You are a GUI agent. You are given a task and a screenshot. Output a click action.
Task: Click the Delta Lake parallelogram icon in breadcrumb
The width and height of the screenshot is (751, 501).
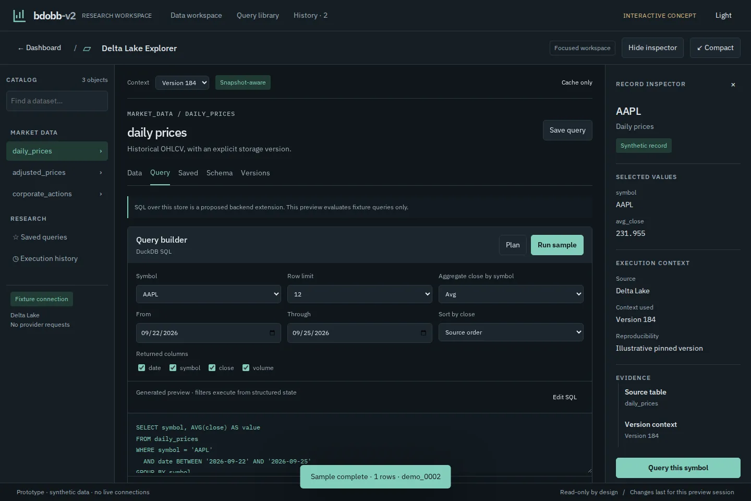87,49
